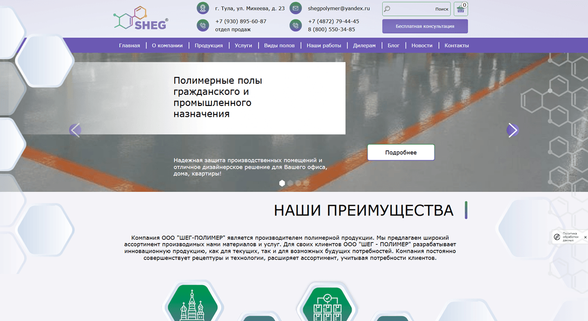Select the fourth slider dot
The height and width of the screenshot is (321, 588).
306,183
